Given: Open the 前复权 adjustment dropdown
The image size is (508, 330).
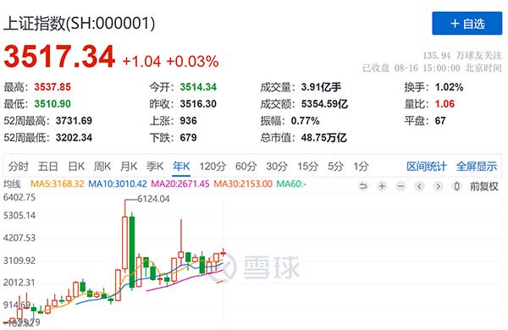Looking at the screenshot, I should tap(484, 186).
